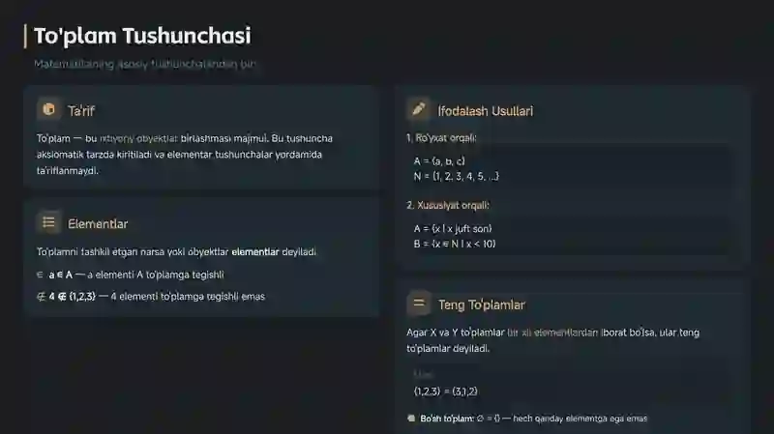The width and height of the screenshot is (774, 434).
Task: Click the equals icon beside Teng To'plamlar
Action: pos(419,304)
